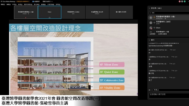Click the slide title 各樓層空間改造設計理念
189x106 pixels.
[45, 28]
